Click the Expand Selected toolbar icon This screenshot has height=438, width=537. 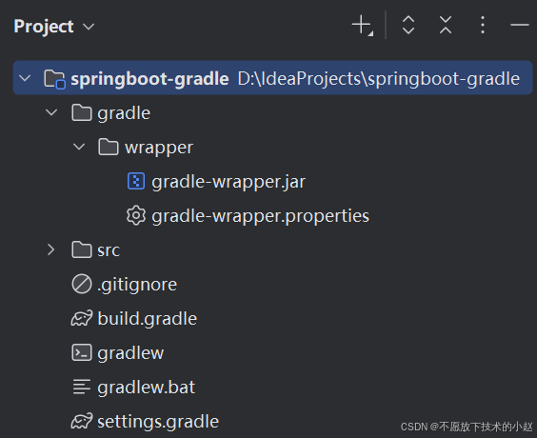(x=408, y=25)
